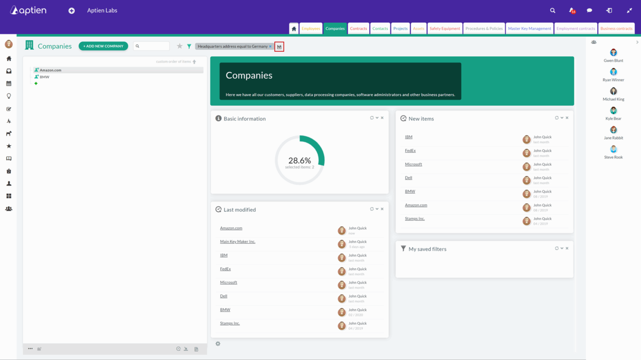Refresh the Basic information widget
The image size is (641, 360).
pyautogui.click(x=372, y=118)
